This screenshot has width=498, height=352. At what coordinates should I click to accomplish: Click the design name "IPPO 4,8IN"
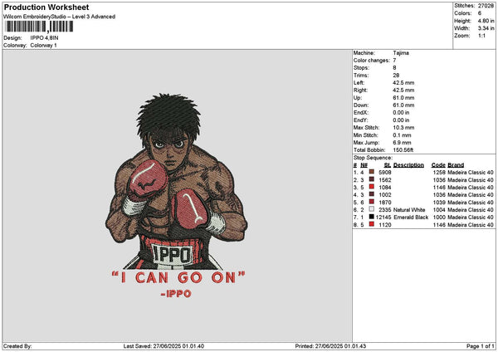pyautogui.click(x=44, y=38)
